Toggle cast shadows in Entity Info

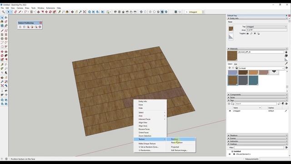pyautogui.click(x=258, y=34)
